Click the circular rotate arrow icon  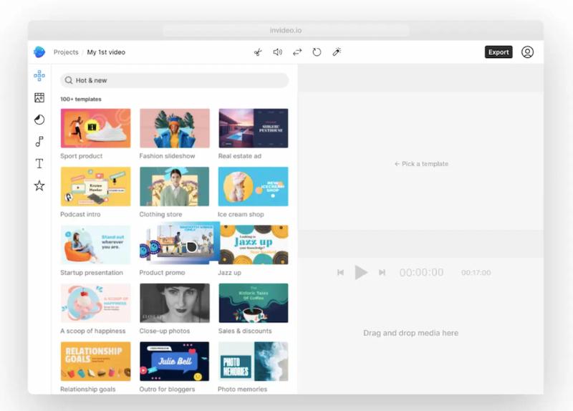[317, 52]
